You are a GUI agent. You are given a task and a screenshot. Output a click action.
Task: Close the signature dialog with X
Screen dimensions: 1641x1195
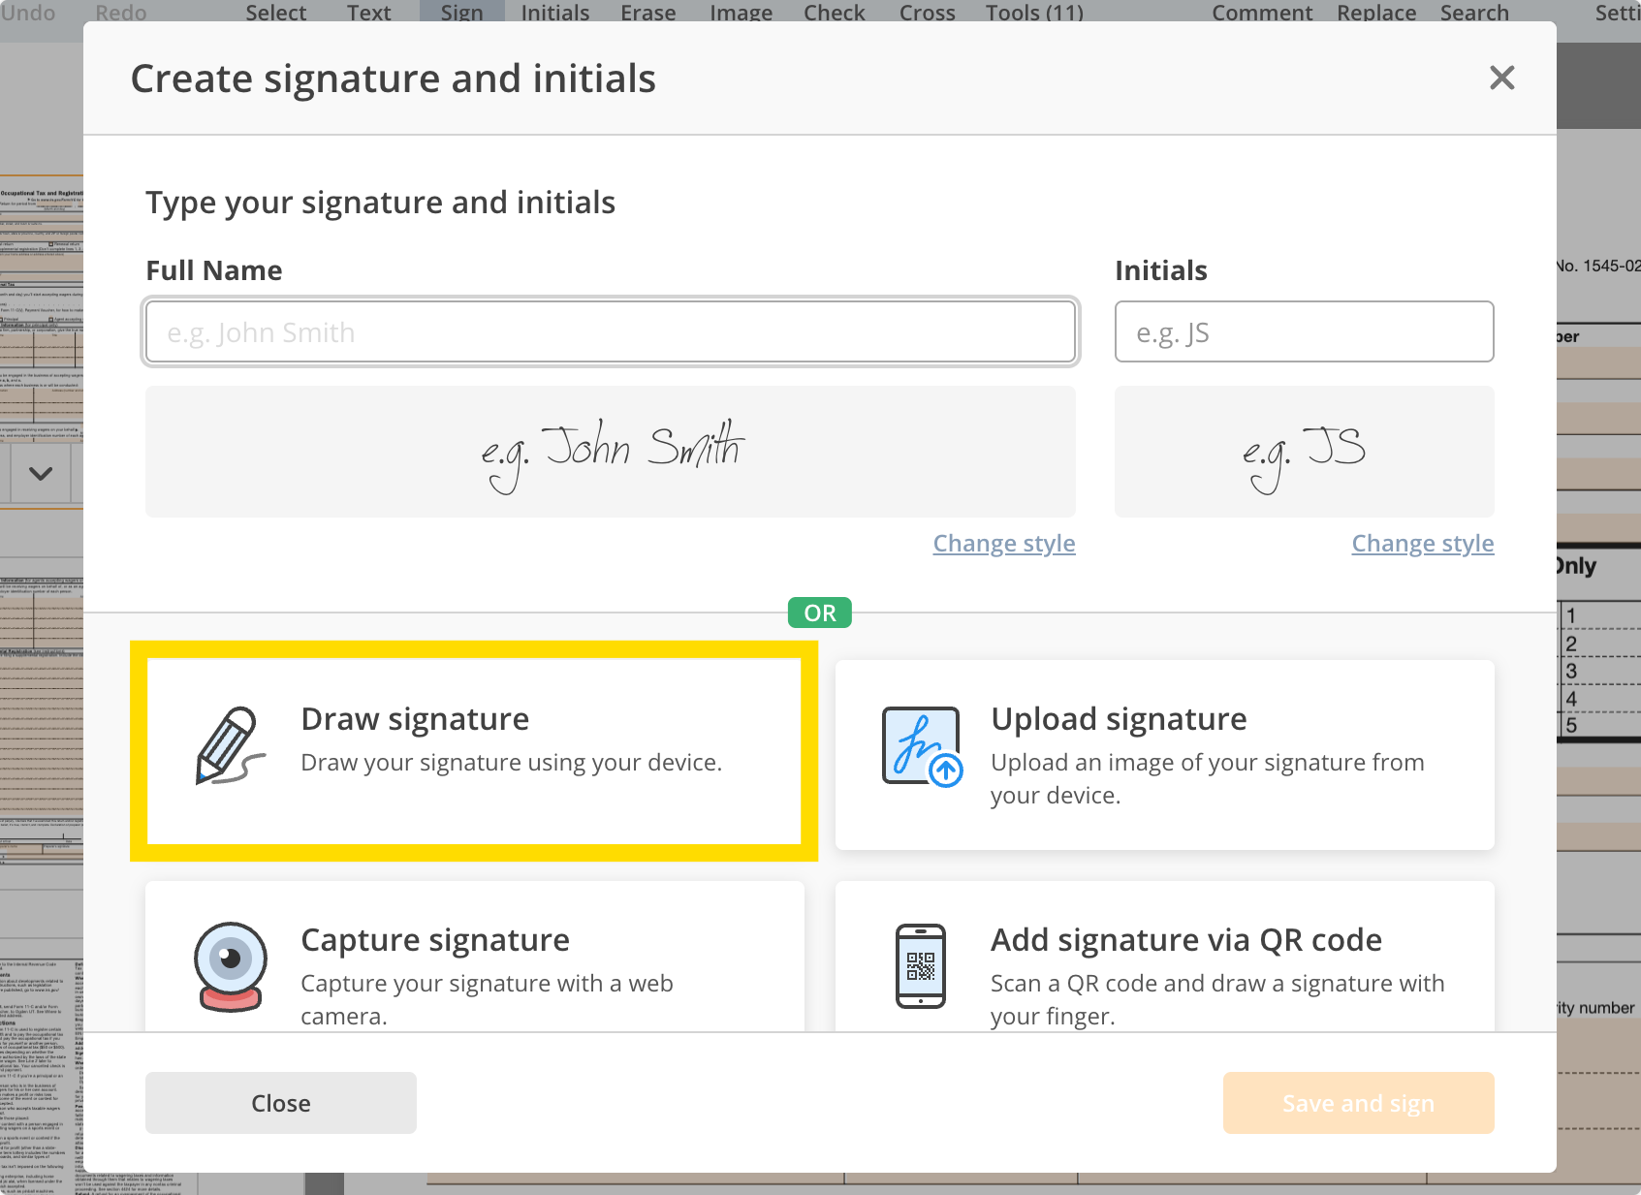click(1501, 78)
